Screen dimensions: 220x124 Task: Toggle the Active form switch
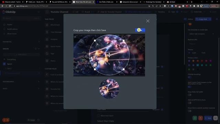pos(186,19)
